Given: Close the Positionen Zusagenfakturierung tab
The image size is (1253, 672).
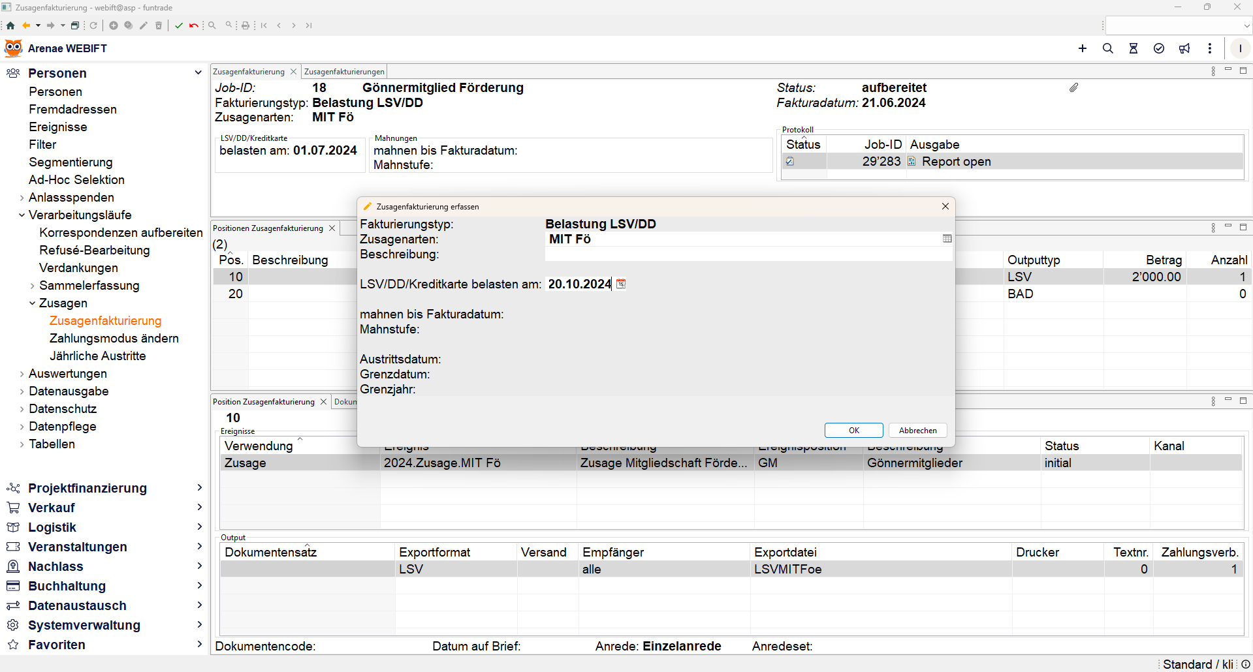Looking at the screenshot, I should [x=332, y=228].
